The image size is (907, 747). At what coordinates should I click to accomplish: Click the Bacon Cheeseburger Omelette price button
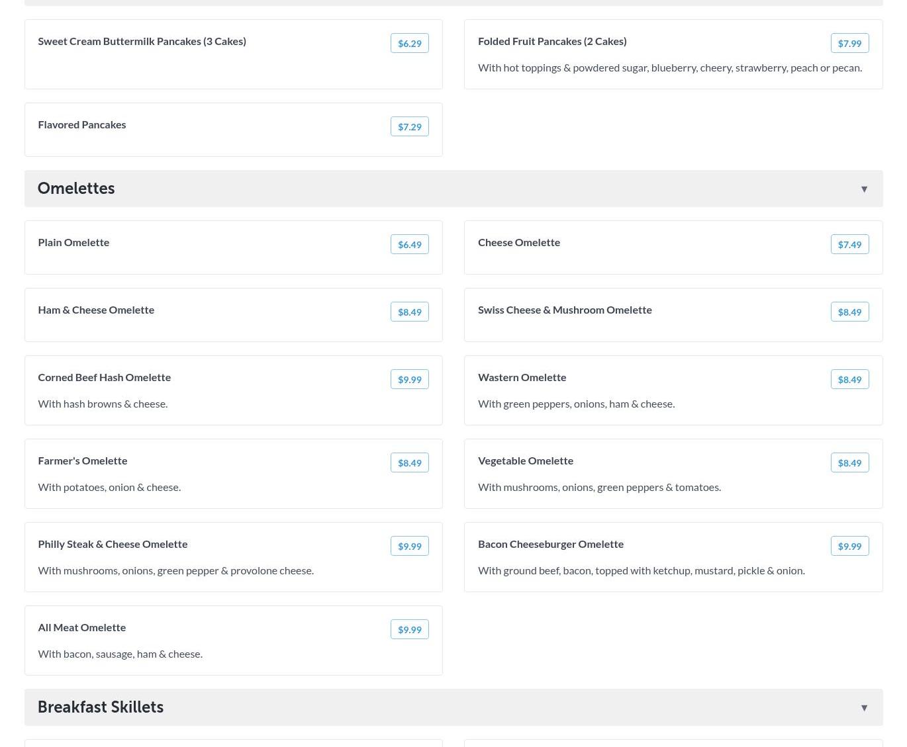coord(850,546)
